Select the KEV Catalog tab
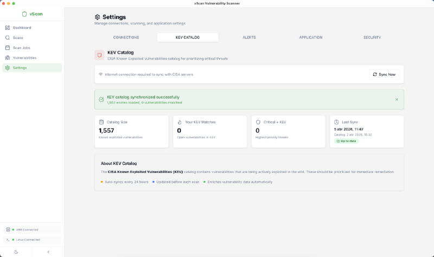This screenshot has height=257, width=434. coord(188,37)
